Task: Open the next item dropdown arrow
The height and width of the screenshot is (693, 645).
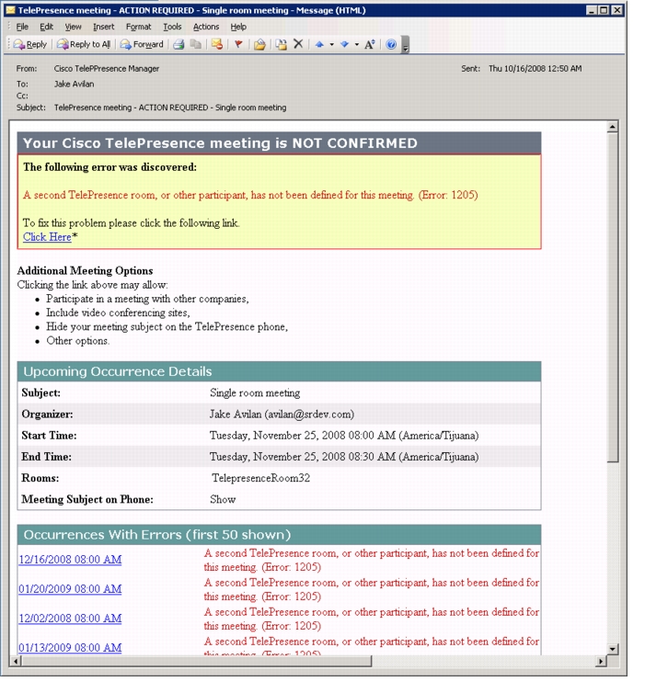Action: tap(357, 44)
